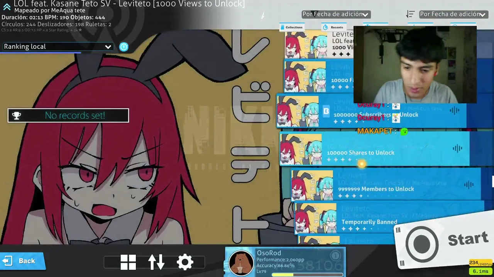Click the B badge on the Subscribers card
This screenshot has height=277, width=494.
pyautogui.click(x=326, y=111)
